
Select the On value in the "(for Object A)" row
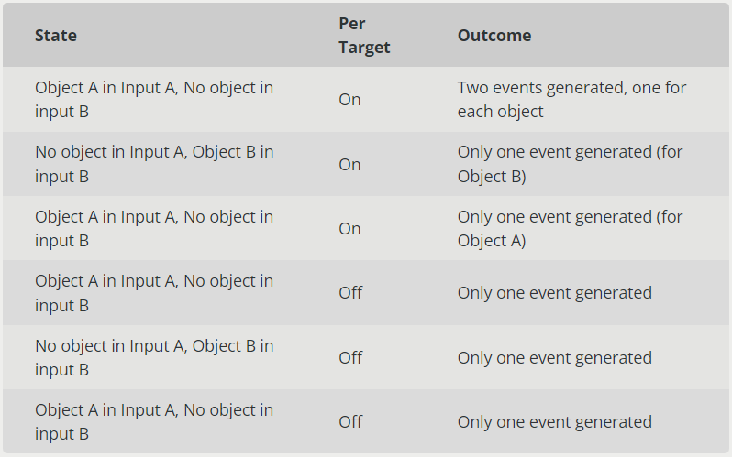[349, 229]
